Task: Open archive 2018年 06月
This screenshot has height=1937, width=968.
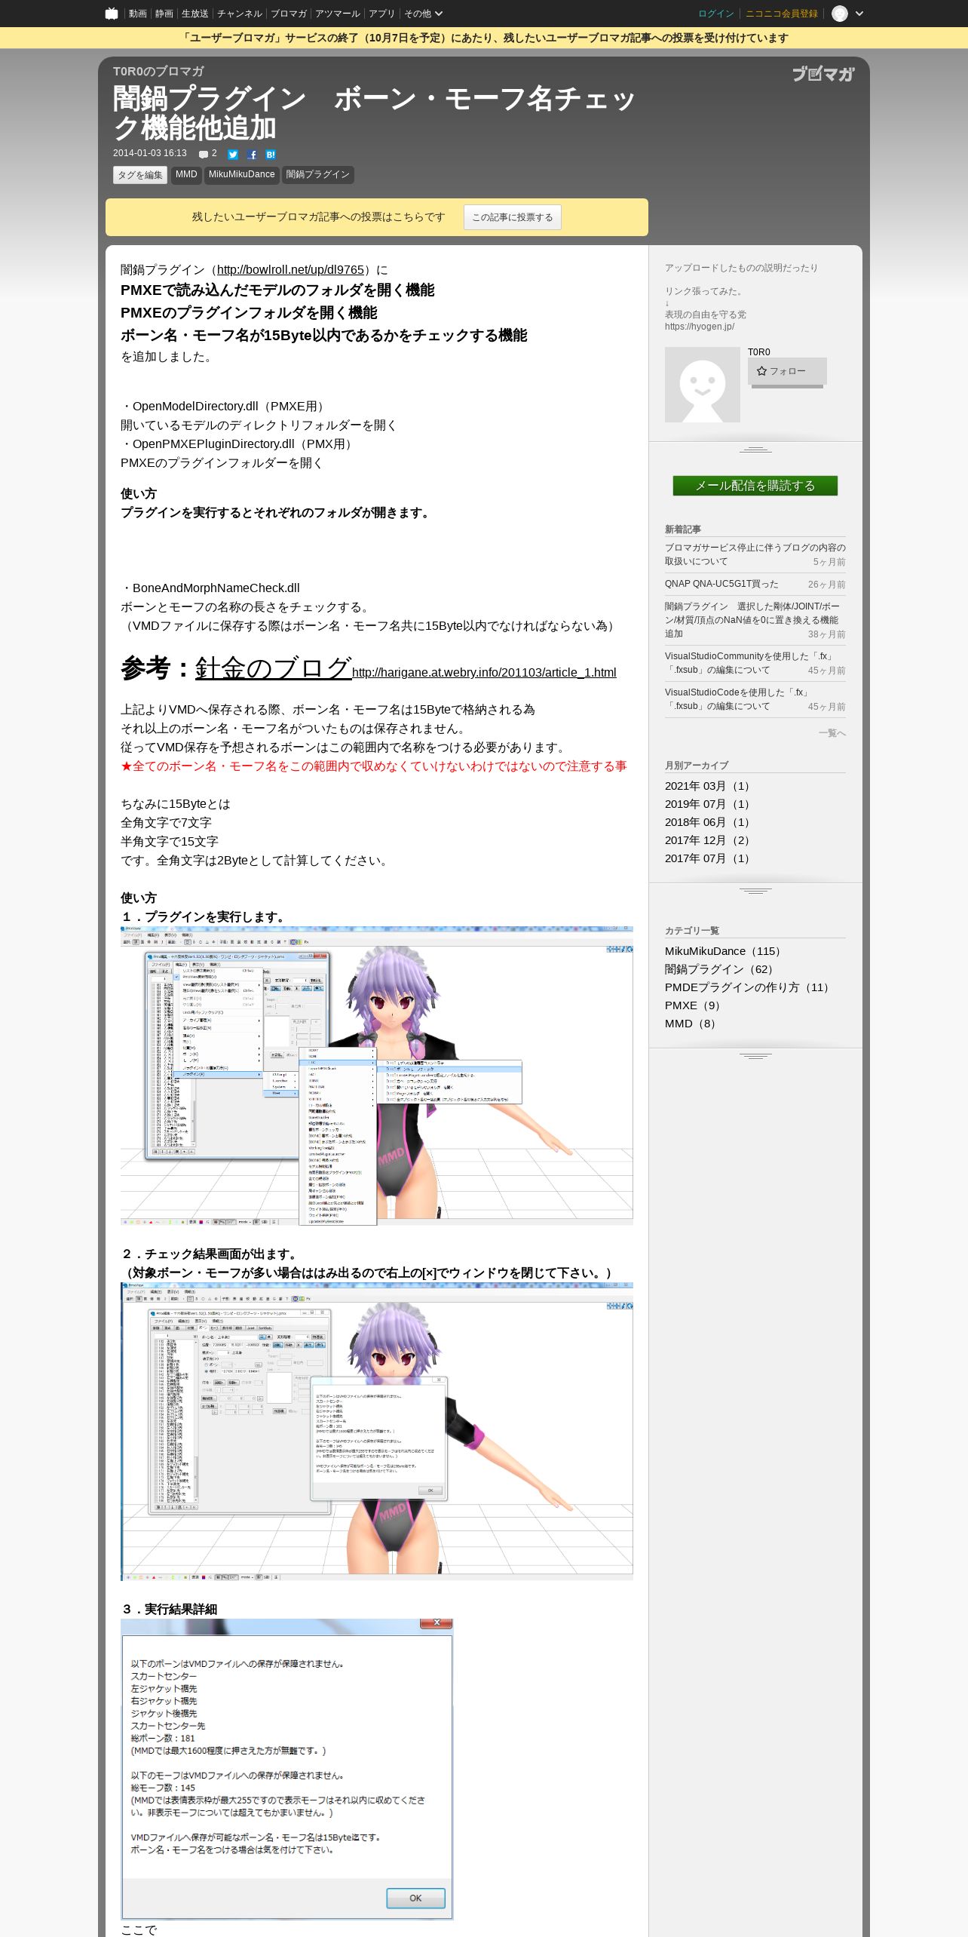Action: [709, 822]
